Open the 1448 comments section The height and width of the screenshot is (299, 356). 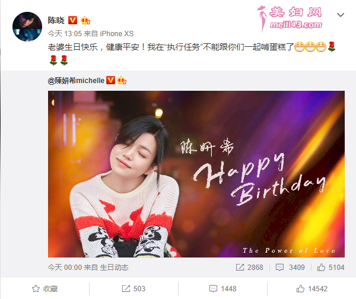[223, 288]
